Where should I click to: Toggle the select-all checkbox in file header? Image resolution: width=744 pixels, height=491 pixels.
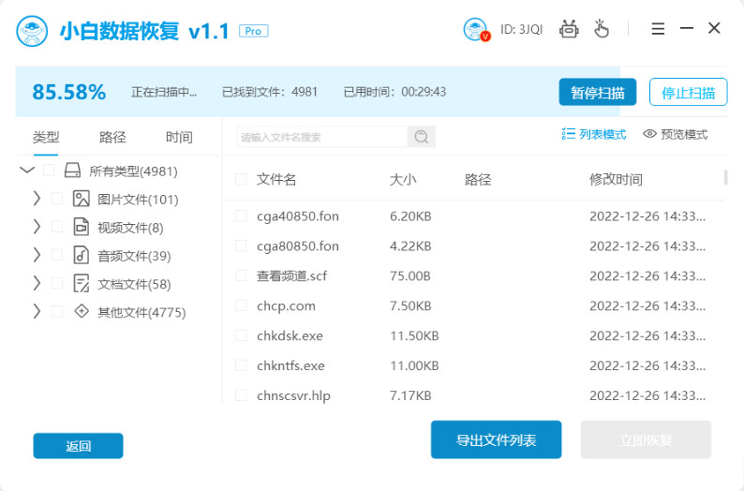coord(241,179)
